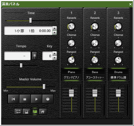
Task: Click the rewind to start button
Action: coord(13,99)
